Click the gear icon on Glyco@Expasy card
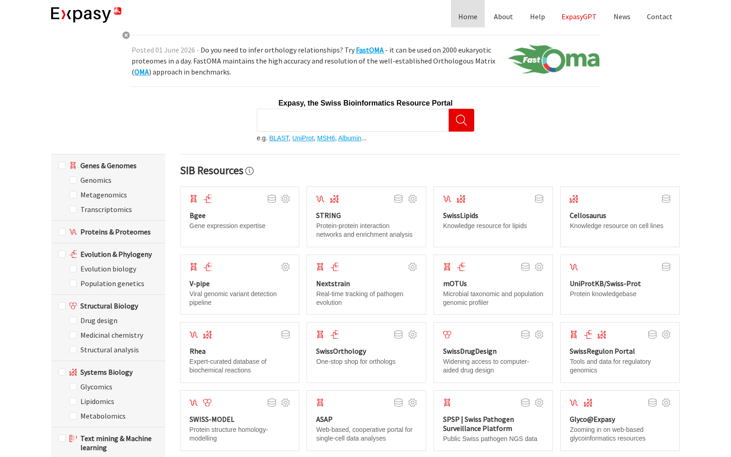The image size is (731, 457). tap(666, 403)
